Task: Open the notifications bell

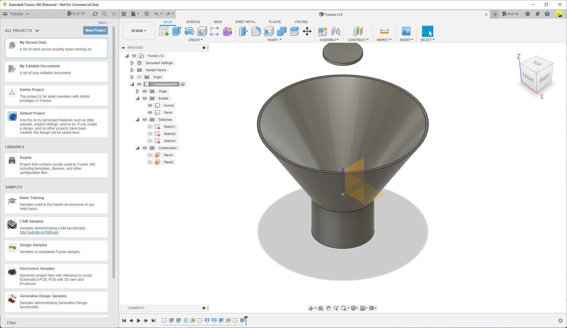Action: click(x=537, y=14)
